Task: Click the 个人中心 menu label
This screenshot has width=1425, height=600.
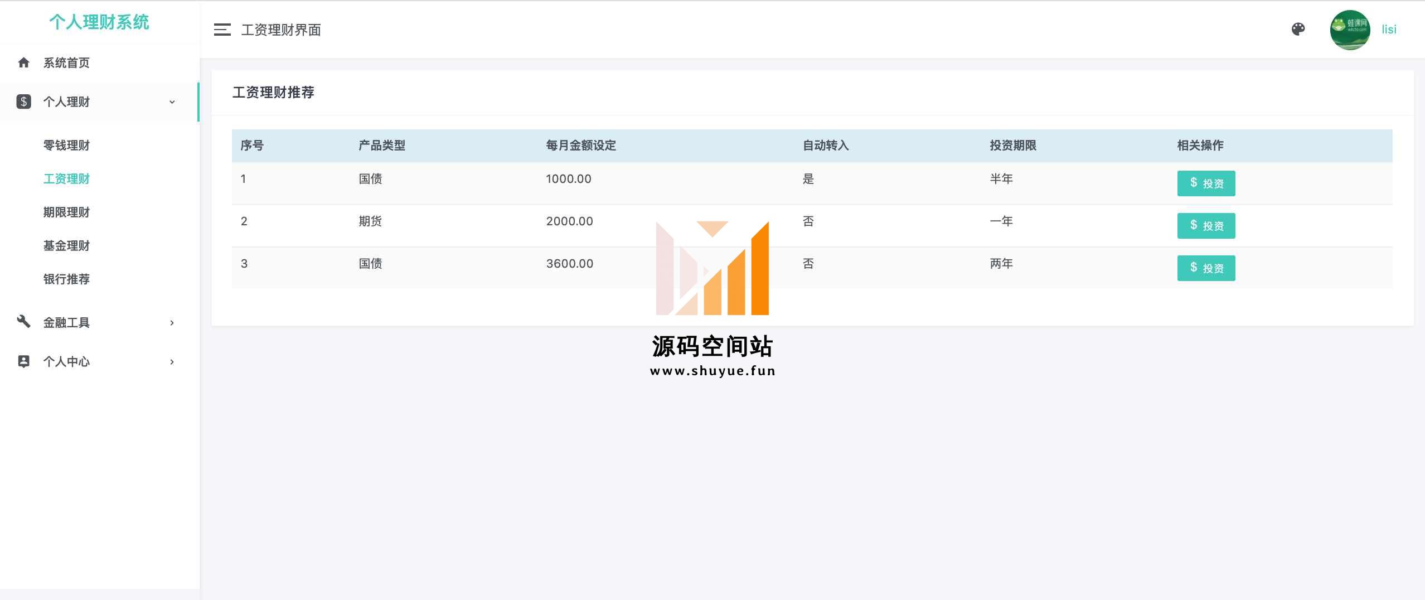Action: pyautogui.click(x=66, y=362)
